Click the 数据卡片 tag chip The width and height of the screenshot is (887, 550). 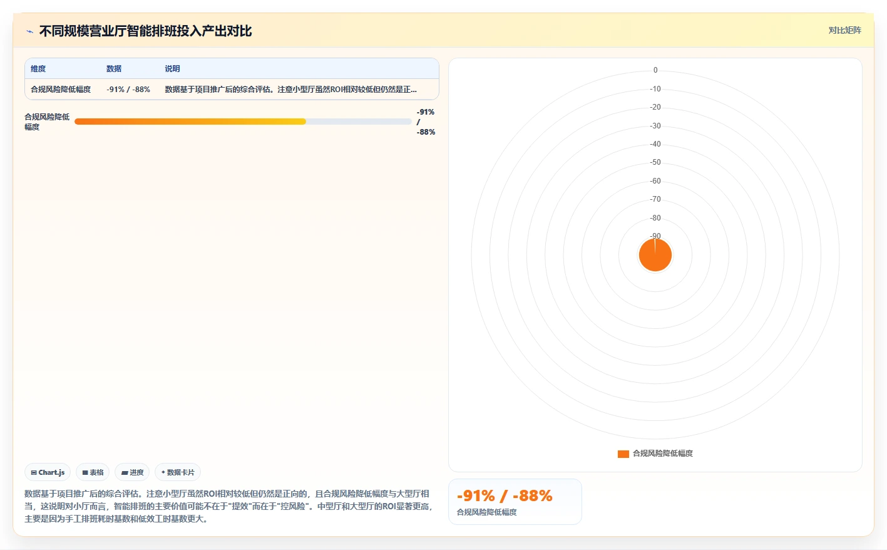[x=178, y=472]
